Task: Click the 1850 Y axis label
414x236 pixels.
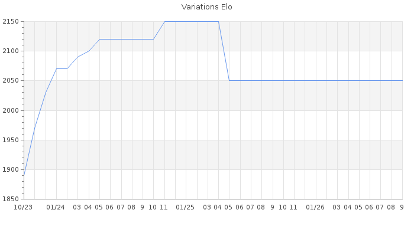Action: click(x=11, y=199)
